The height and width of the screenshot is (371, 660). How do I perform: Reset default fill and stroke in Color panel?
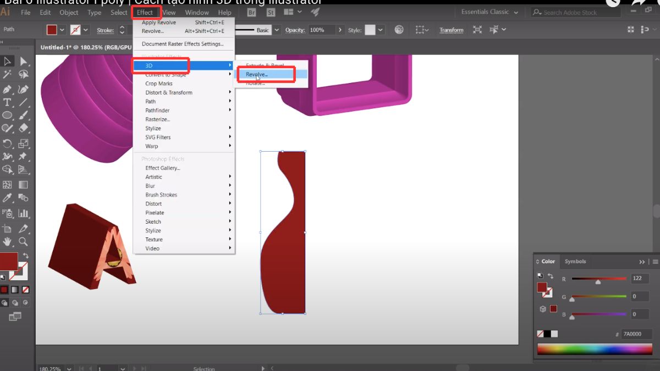[x=540, y=275]
